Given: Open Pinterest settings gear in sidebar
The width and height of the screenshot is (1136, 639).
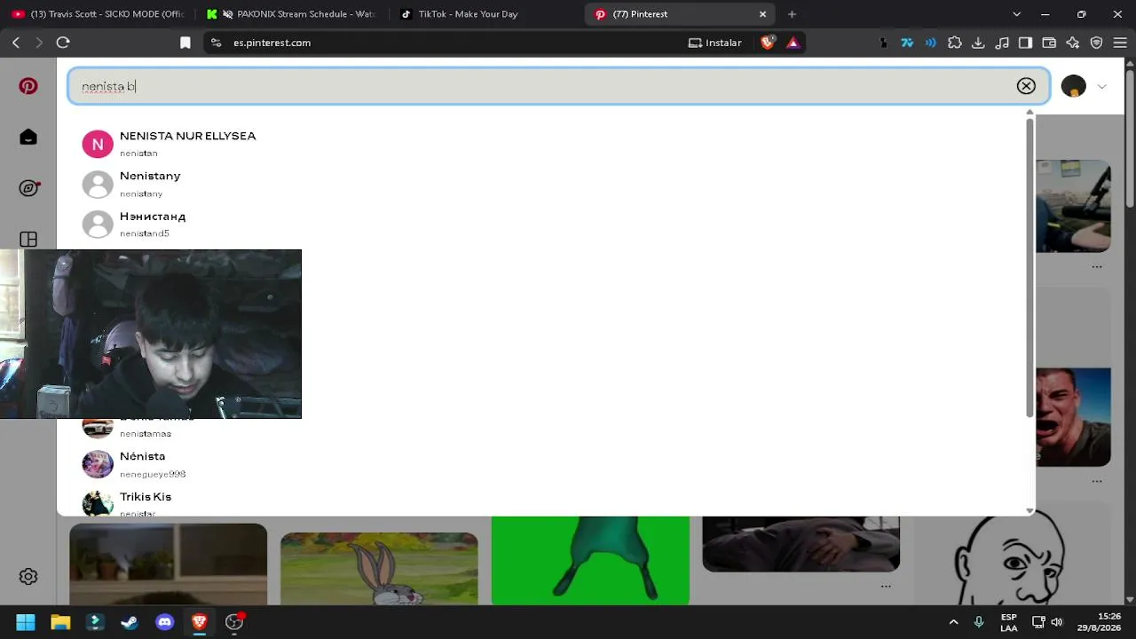Looking at the screenshot, I should [28, 577].
